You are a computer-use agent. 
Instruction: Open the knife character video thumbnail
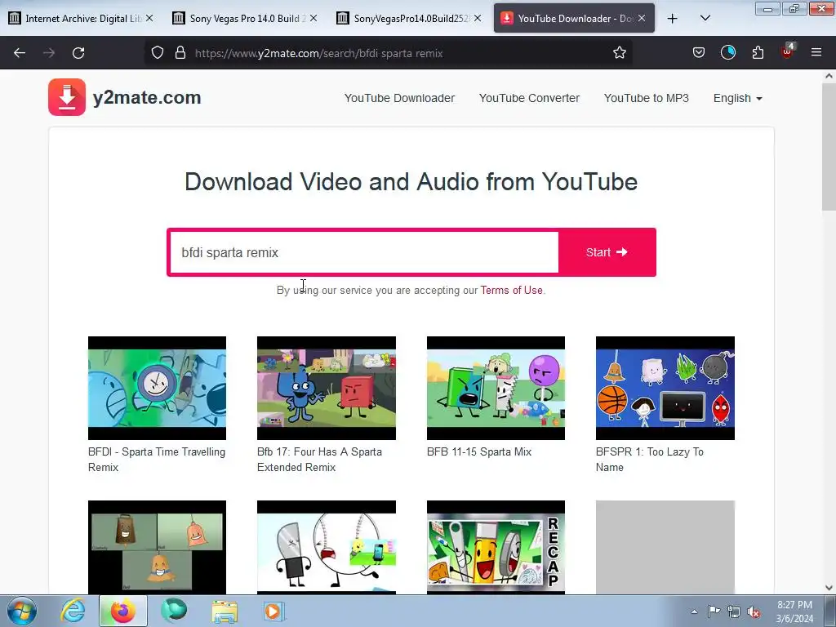coord(327,547)
